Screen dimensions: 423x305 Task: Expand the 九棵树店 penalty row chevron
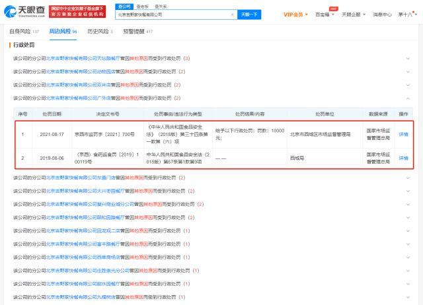pyautogui.click(x=408, y=297)
